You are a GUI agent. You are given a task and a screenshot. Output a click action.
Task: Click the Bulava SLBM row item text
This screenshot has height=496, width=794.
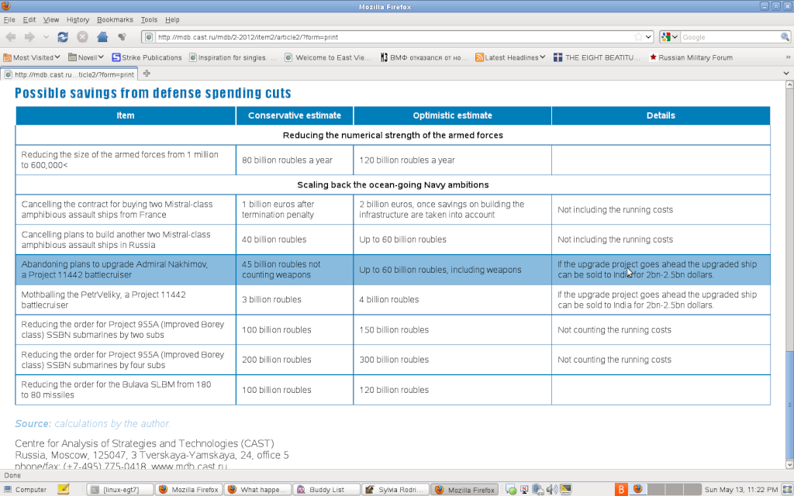tap(116, 390)
